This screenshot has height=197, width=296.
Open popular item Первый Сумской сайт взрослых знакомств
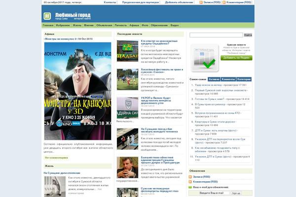click(221, 91)
